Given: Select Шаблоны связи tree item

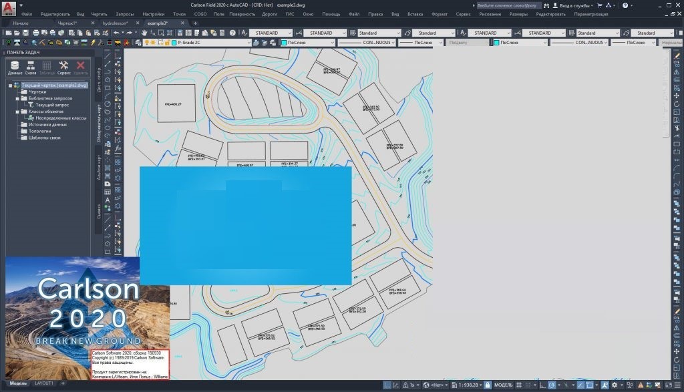Looking at the screenshot, I should tap(44, 138).
